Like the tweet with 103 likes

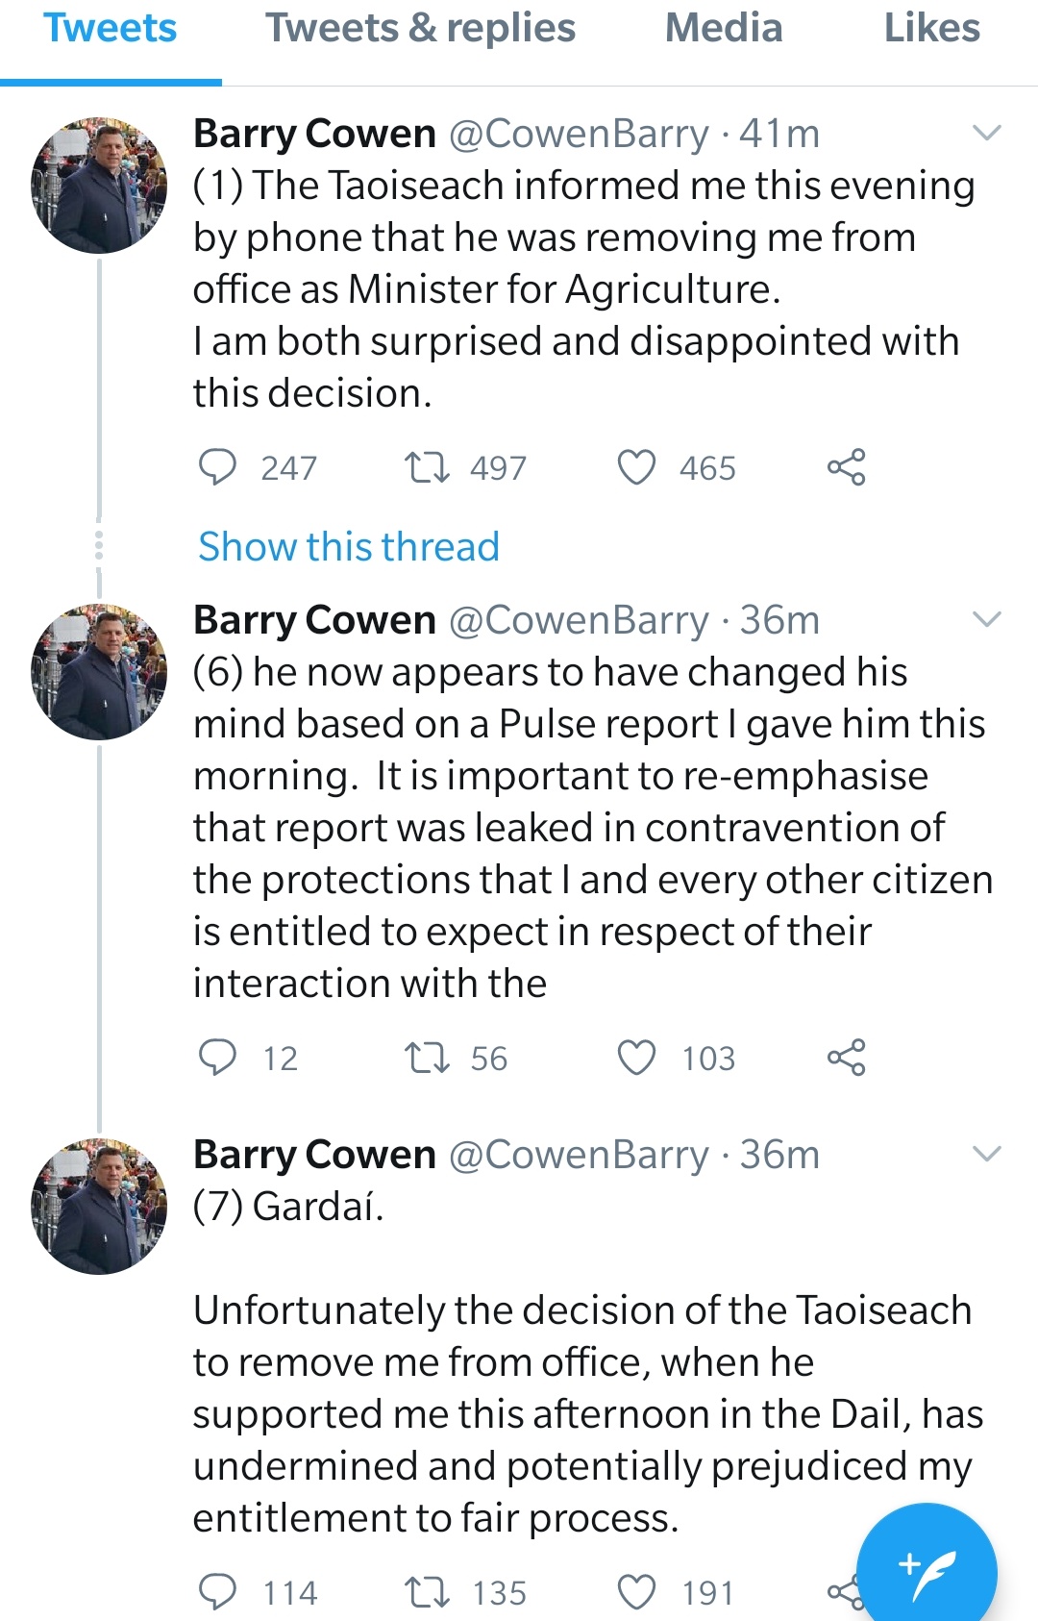coord(636,1058)
